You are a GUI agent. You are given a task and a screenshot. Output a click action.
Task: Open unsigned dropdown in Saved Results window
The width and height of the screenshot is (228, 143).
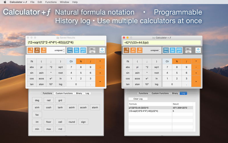60,50
